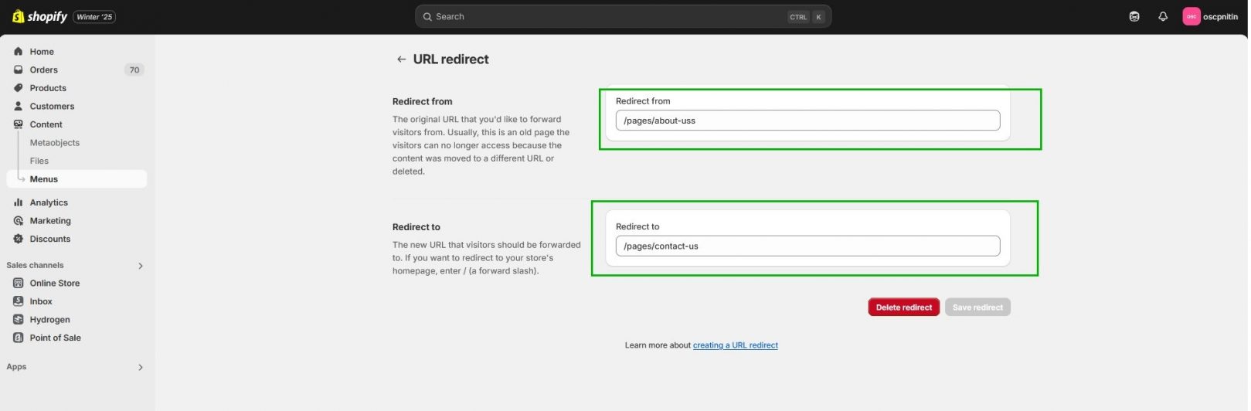Click the Orders inbox icon
The image size is (1251, 411).
click(19, 70)
